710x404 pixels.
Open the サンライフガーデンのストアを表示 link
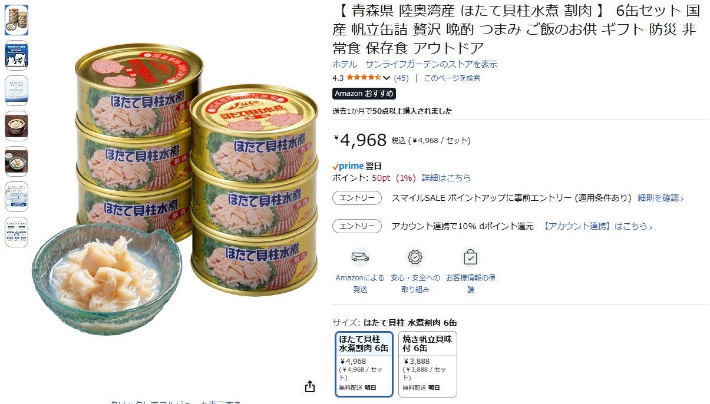click(x=415, y=64)
